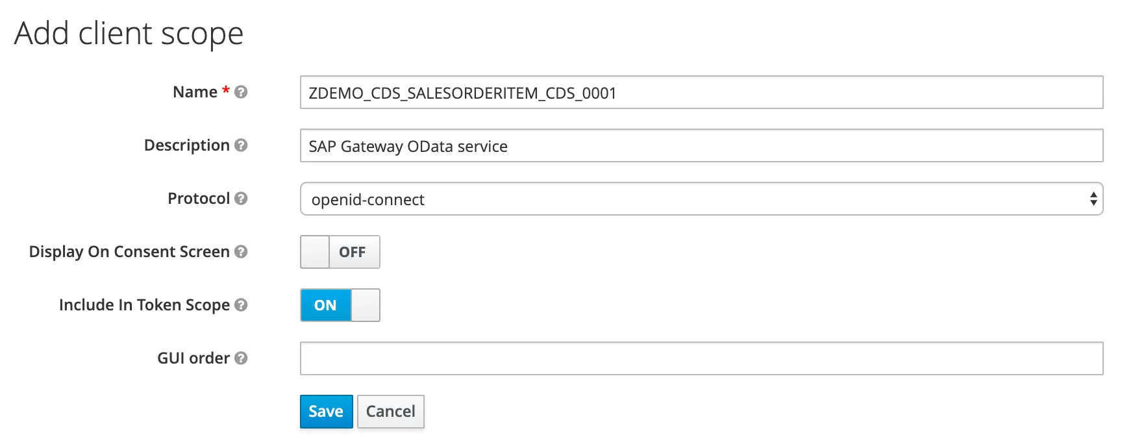Click the Protocol field label
The width and height of the screenshot is (1122, 448).
[x=198, y=199]
